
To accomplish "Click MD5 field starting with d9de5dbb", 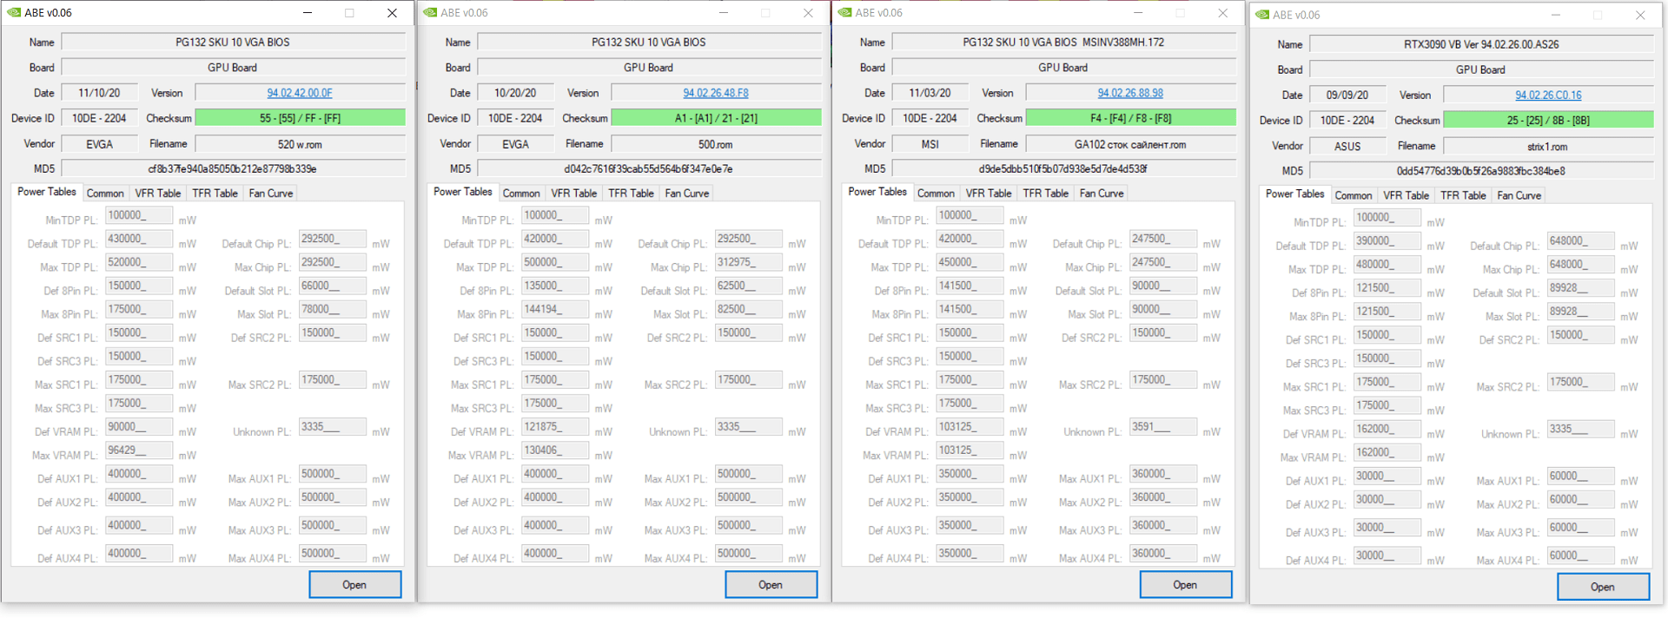I will point(1063,169).
